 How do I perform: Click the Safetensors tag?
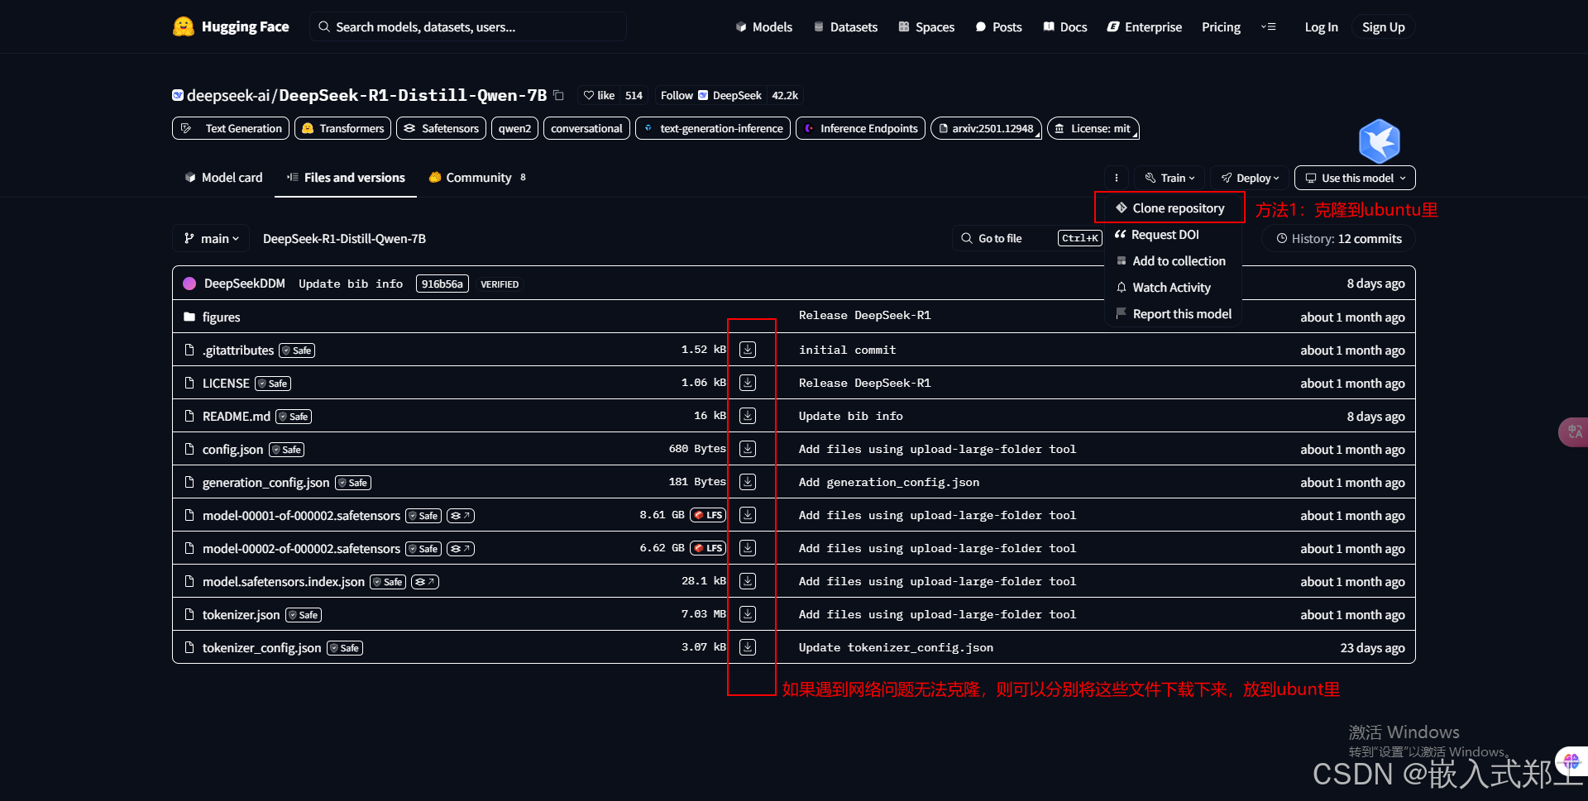[441, 128]
